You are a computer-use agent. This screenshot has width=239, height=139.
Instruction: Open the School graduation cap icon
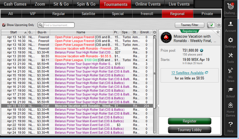(230, 90)
